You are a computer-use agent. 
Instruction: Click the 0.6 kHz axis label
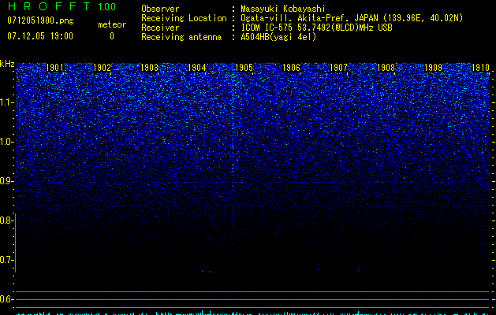(6, 299)
